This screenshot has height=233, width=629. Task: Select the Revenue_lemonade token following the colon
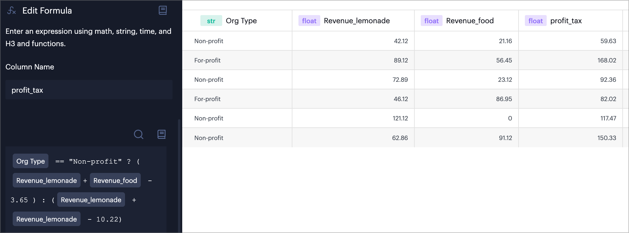(91, 200)
